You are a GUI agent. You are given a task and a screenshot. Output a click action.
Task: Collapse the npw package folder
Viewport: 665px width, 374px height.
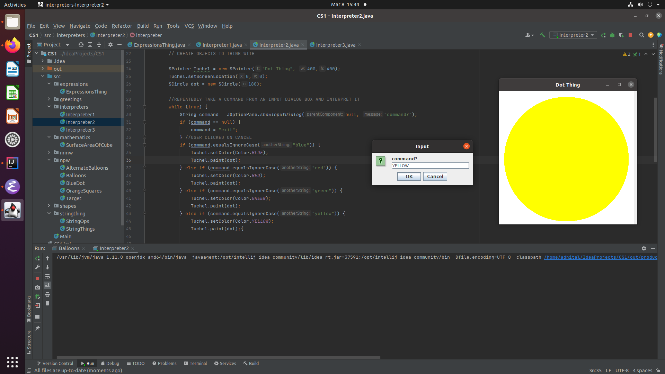pyautogui.click(x=49, y=160)
